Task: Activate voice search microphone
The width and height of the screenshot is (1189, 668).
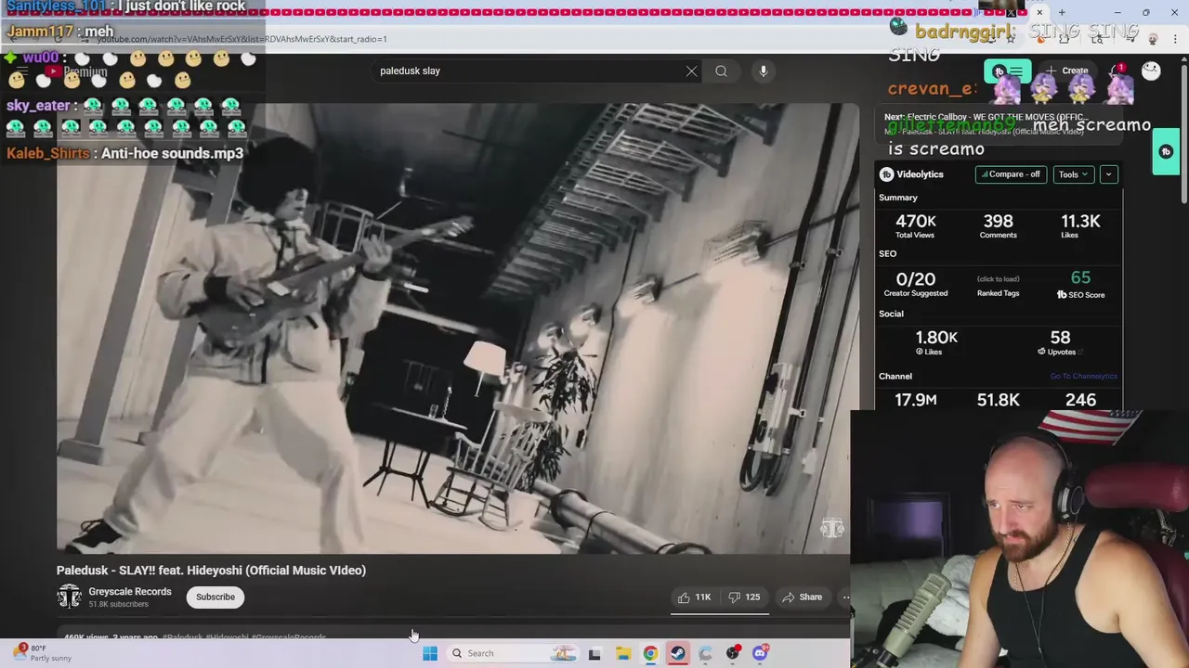Action: coord(763,71)
